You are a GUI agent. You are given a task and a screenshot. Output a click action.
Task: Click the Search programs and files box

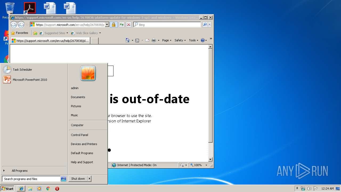tap(31, 179)
